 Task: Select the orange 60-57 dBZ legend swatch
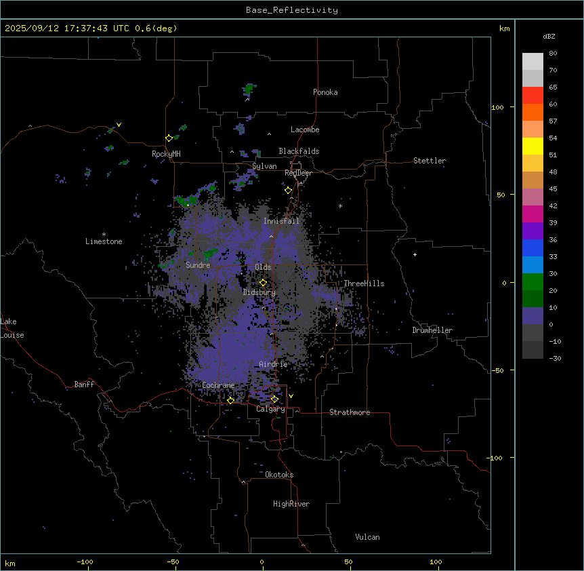click(x=533, y=112)
